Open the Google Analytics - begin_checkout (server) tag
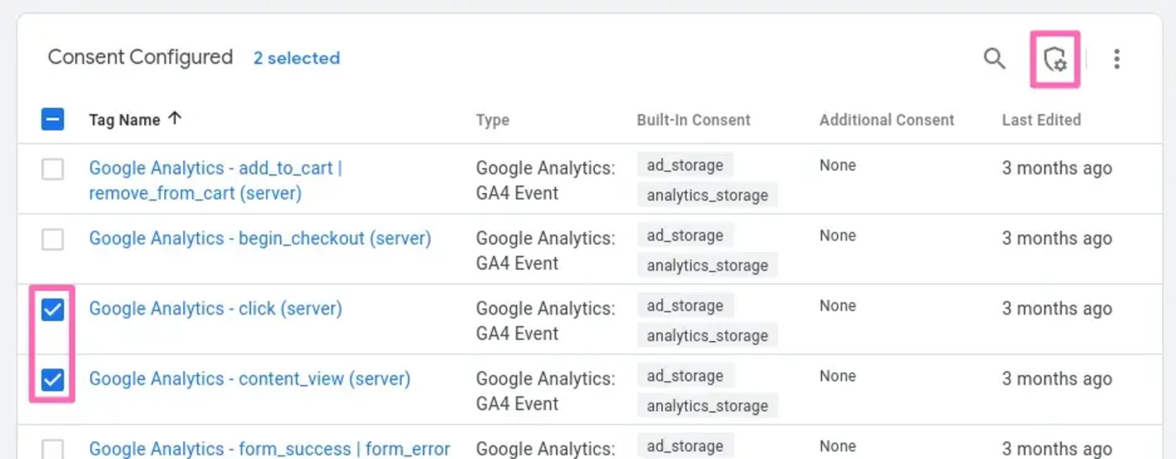1176x459 pixels. coord(260,239)
